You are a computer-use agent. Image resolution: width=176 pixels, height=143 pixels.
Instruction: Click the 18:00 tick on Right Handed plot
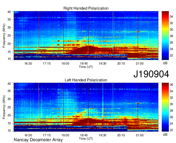65,63
